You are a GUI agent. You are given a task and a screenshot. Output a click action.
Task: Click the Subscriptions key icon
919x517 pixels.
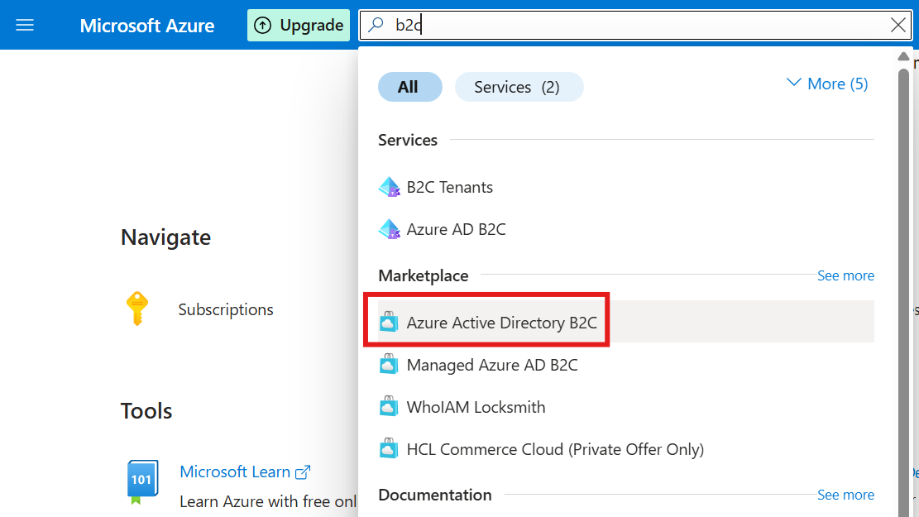tap(137, 309)
